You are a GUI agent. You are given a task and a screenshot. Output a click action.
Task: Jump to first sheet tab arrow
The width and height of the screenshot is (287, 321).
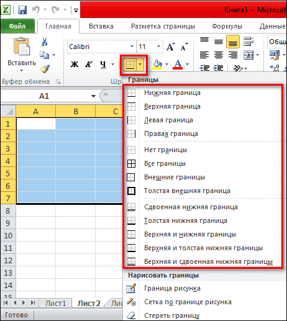pyautogui.click(x=6, y=303)
